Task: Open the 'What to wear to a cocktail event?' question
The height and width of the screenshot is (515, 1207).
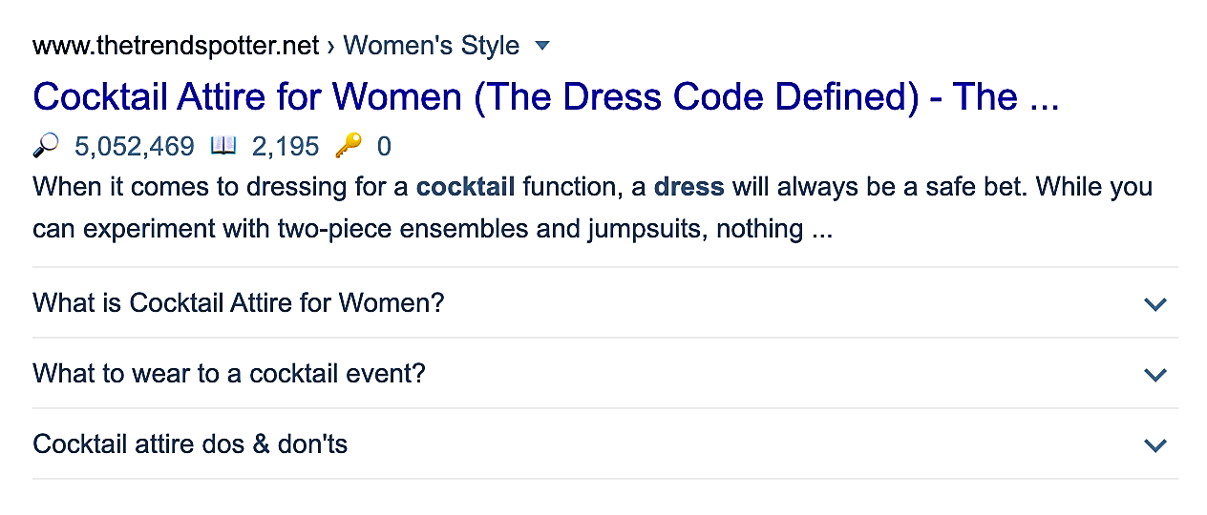Action: (x=229, y=373)
